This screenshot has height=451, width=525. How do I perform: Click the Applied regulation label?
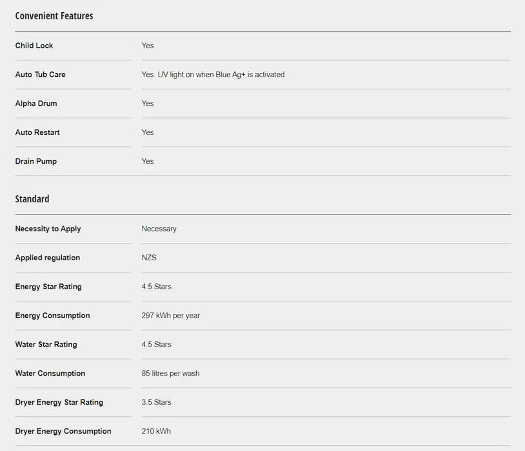pos(48,258)
